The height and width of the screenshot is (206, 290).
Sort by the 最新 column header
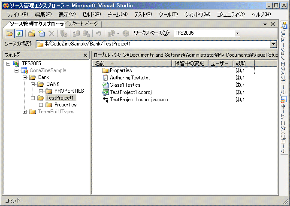244,64
